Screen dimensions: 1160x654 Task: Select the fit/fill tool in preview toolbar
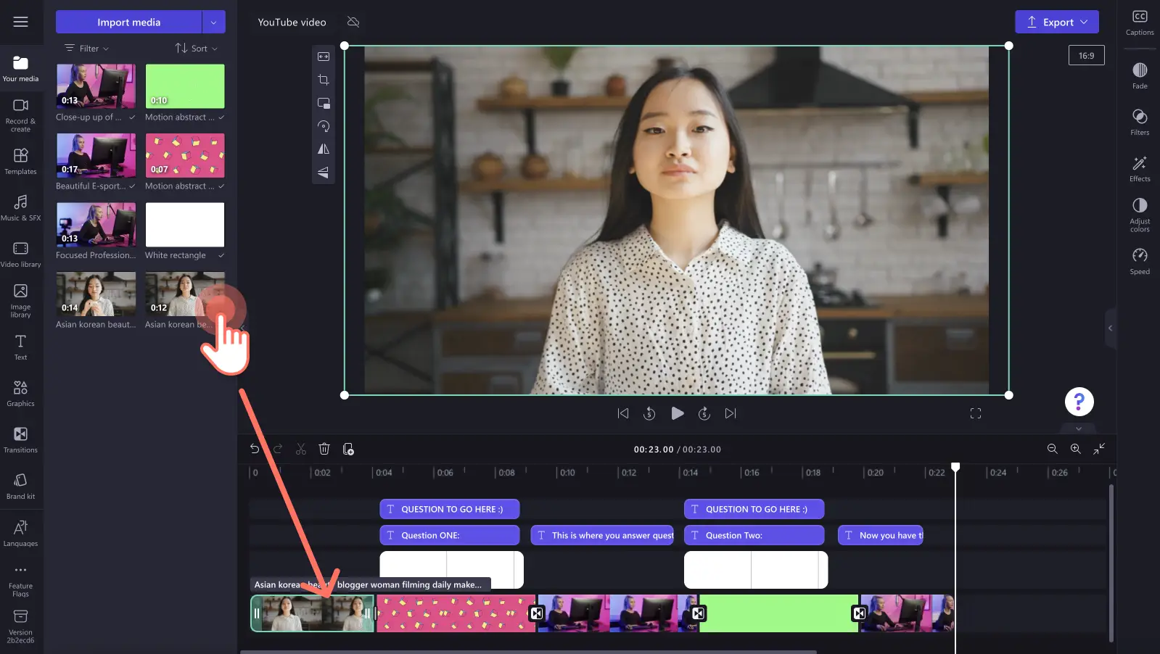point(324,57)
